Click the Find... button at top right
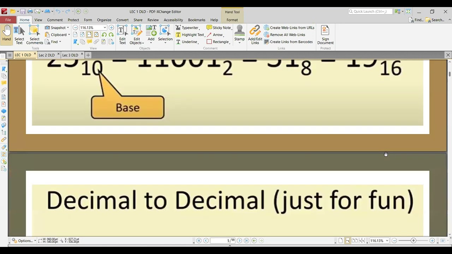The width and height of the screenshot is (452, 254). 416,20
